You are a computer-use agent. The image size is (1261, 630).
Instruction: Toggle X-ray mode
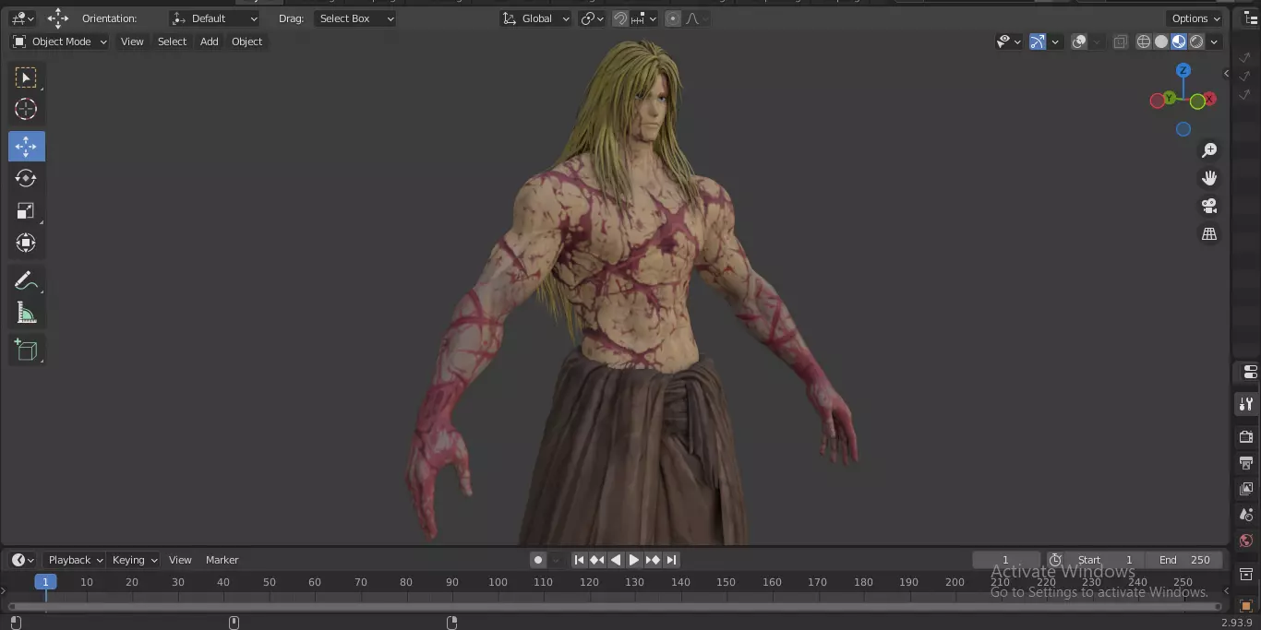1120,42
